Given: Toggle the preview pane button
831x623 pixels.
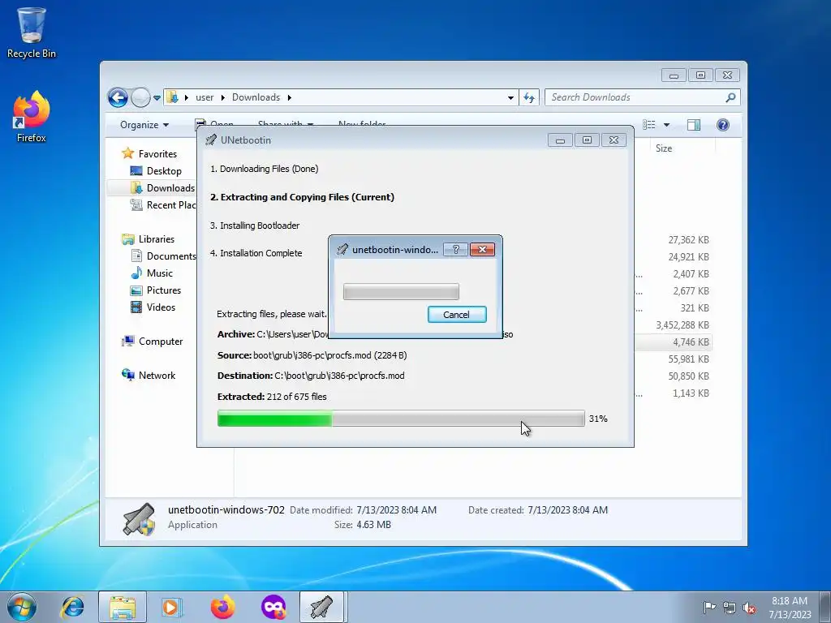Looking at the screenshot, I should 694,125.
